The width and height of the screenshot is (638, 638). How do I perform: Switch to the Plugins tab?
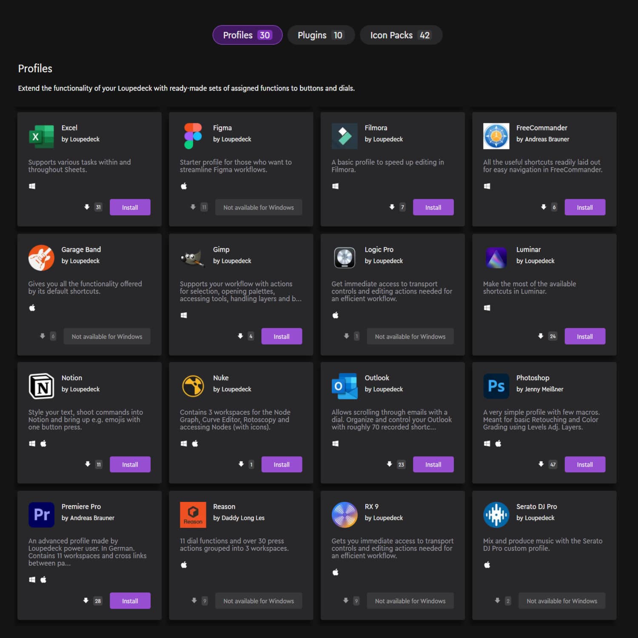point(321,35)
